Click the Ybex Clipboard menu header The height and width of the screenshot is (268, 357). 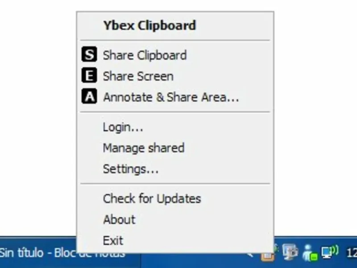[x=149, y=25]
